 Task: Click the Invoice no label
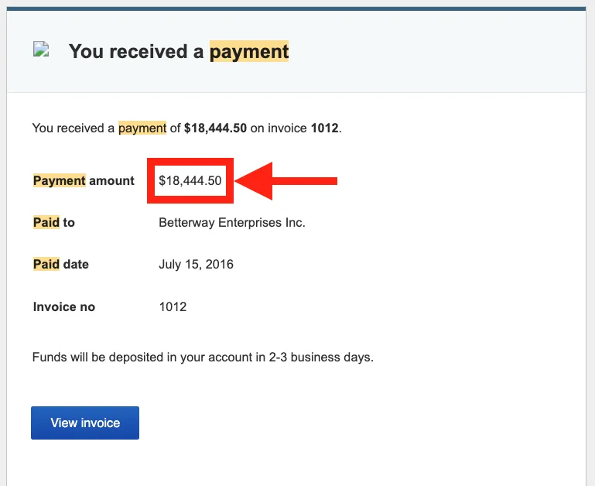(x=64, y=306)
